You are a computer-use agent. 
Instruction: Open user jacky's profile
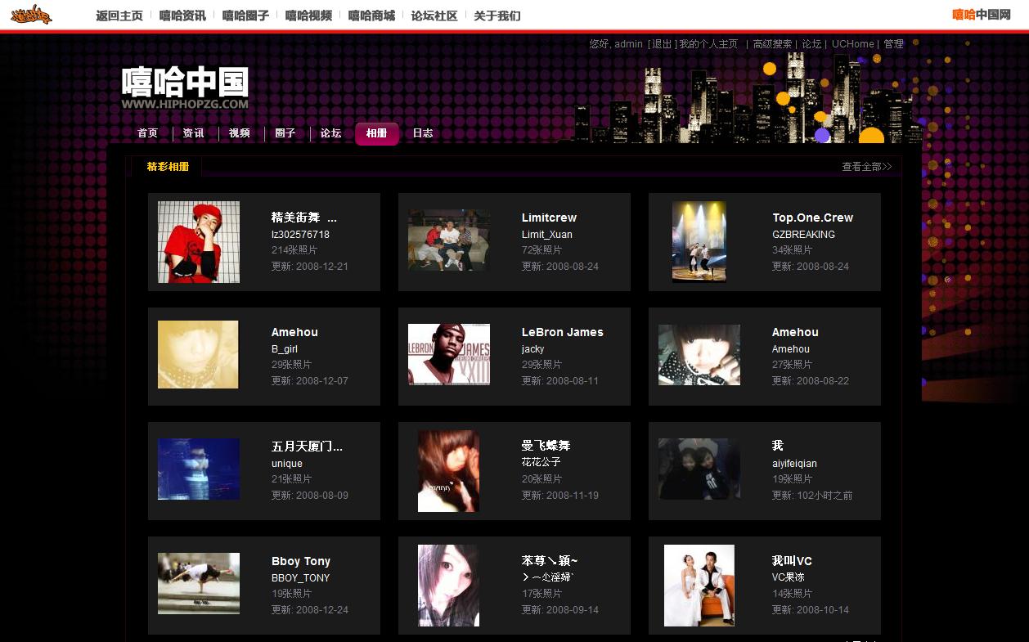pyautogui.click(x=532, y=349)
